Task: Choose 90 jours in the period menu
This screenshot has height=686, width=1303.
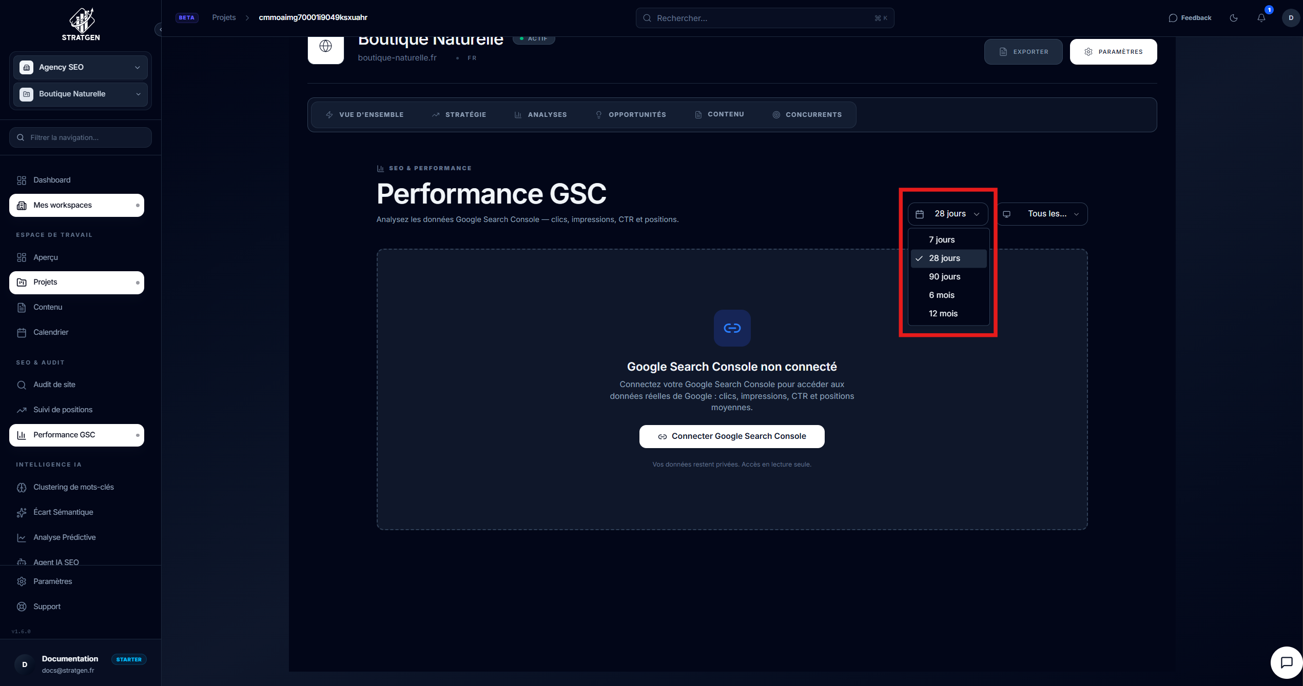Action: tap(944, 276)
